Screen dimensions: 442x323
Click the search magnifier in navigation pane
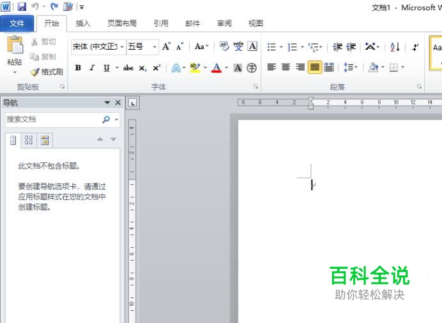coord(106,120)
